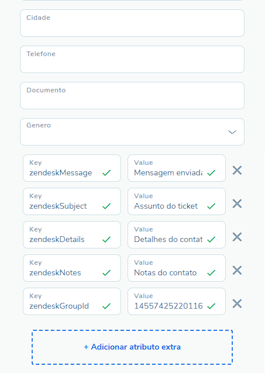Delete the zendeskNotes attribute with X
This screenshot has height=373, width=265.
coord(237,270)
